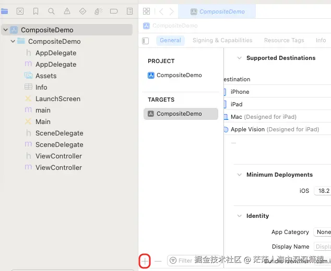Screen dimensions: 331x271
Task: Click the CompositeDemo folder row
Action: [67, 41]
